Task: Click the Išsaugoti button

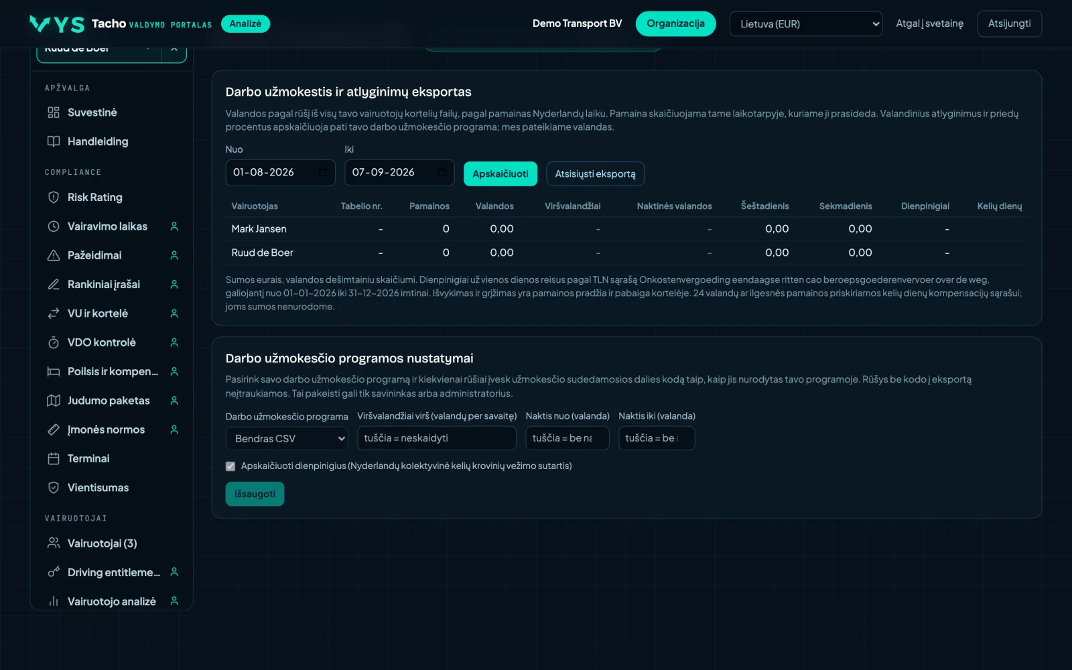Action: pos(255,494)
